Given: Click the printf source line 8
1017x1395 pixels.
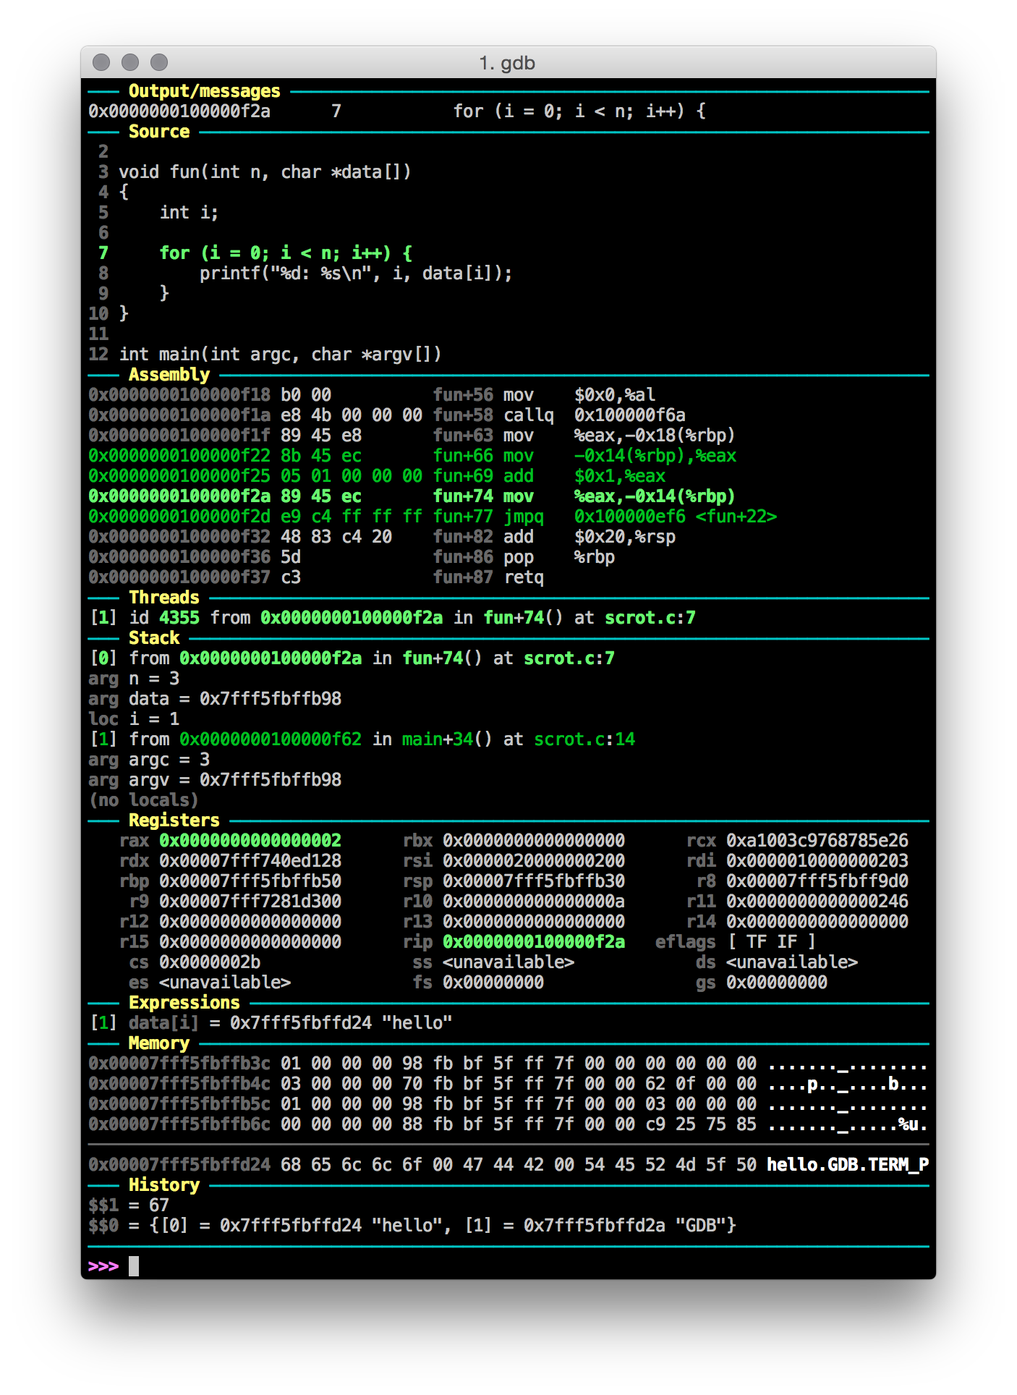Looking at the screenshot, I should click(356, 274).
